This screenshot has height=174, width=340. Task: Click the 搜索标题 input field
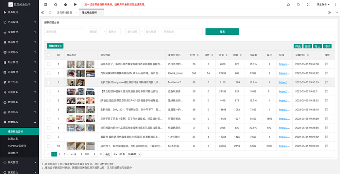pyautogui.click(x=65, y=32)
